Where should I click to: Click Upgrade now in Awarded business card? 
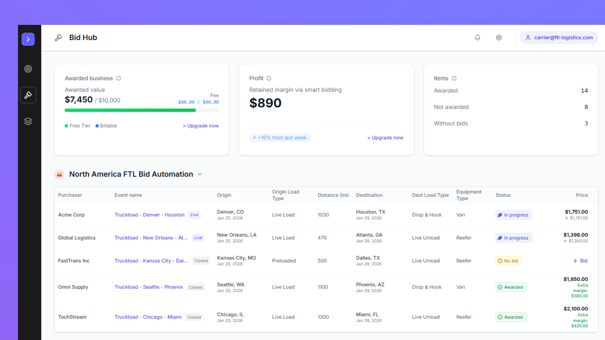201,126
